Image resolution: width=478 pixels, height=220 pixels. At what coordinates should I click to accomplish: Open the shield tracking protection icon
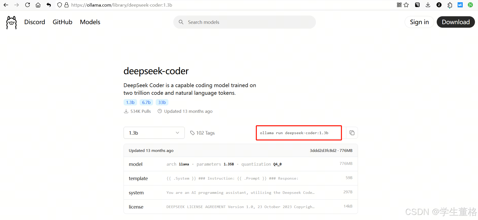(x=60, y=5)
